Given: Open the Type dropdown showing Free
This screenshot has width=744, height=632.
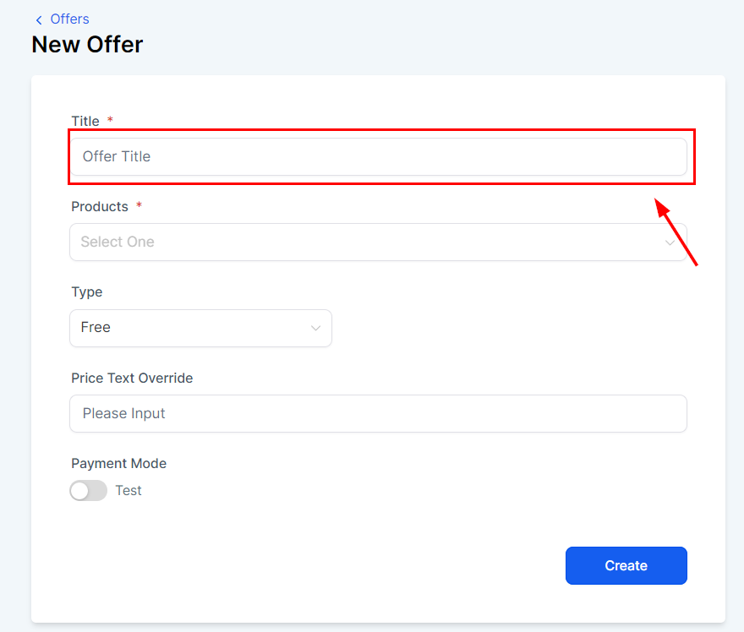Looking at the screenshot, I should point(200,328).
